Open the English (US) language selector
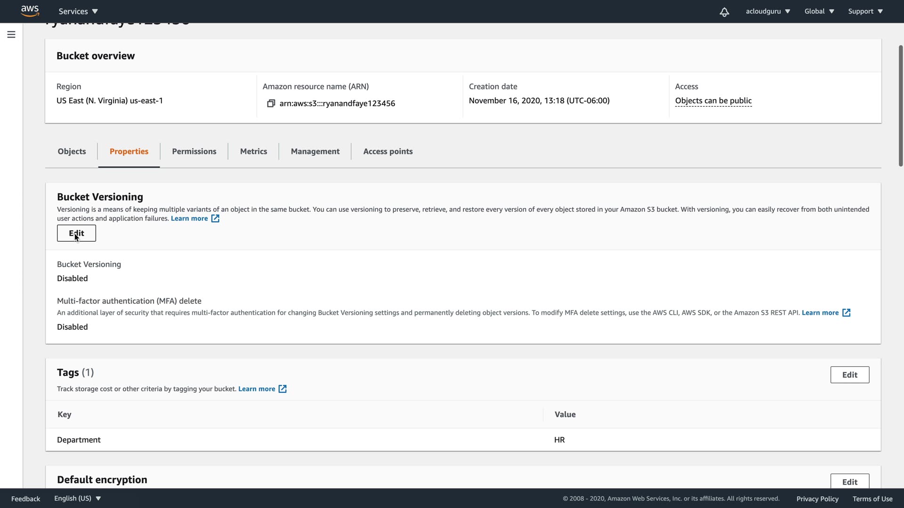 pos(77,499)
